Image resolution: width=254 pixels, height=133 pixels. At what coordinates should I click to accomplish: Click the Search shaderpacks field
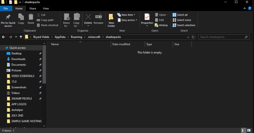pos(224,37)
